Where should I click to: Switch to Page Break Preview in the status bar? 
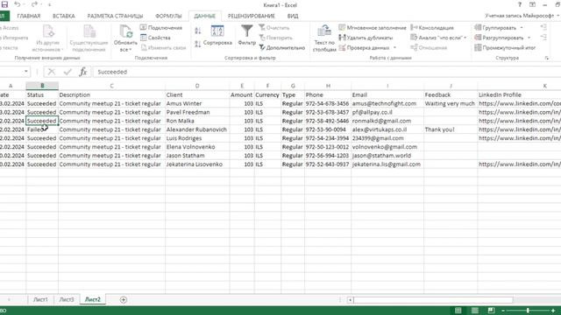point(491,311)
